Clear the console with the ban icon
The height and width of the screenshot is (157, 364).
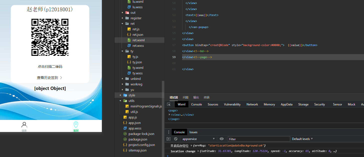click(x=176, y=139)
